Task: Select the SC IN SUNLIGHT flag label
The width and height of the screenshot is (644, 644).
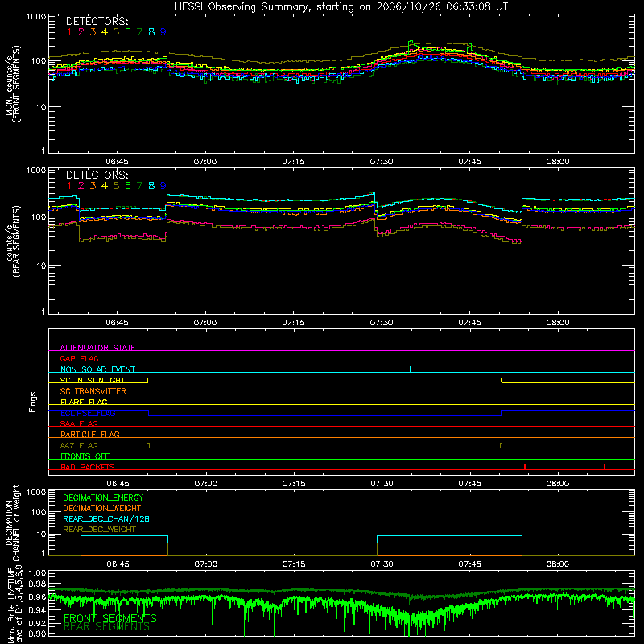Action: pyautogui.click(x=93, y=380)
